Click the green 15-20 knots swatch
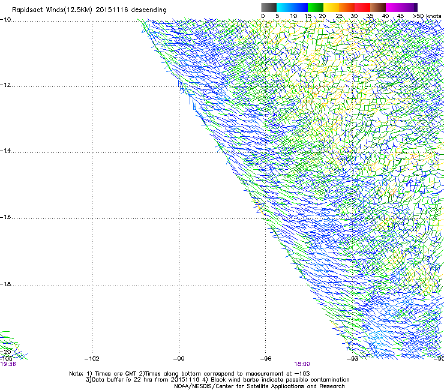Image resolution: width=444 pixels, height=390 pixels. (x=316, y=7)
